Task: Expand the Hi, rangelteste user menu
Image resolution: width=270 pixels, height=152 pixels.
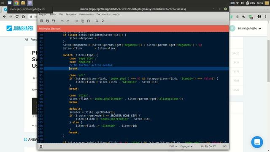Action: pos(249,28)
